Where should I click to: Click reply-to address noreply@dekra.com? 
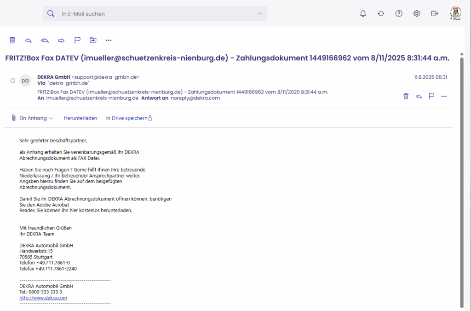[195, 98]
